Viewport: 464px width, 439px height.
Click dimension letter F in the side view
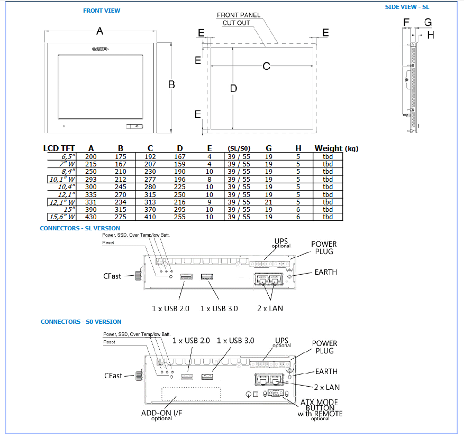coord(406,22)
